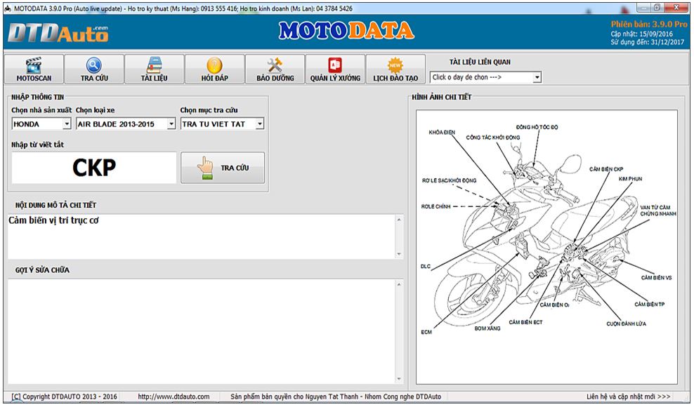Viewport: 694px width, 407px height.
Task: Click the 'BƠM XĂNG' diagram label
Action: click(487, 328)
